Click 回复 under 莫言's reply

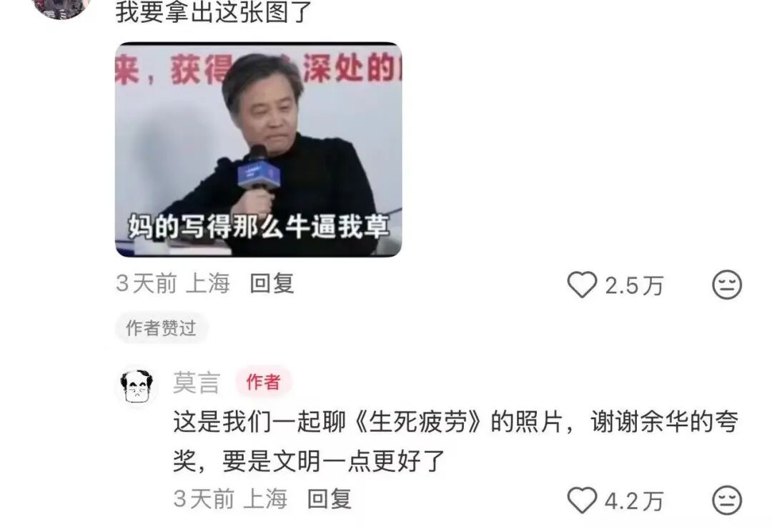[x=330, y=499]
